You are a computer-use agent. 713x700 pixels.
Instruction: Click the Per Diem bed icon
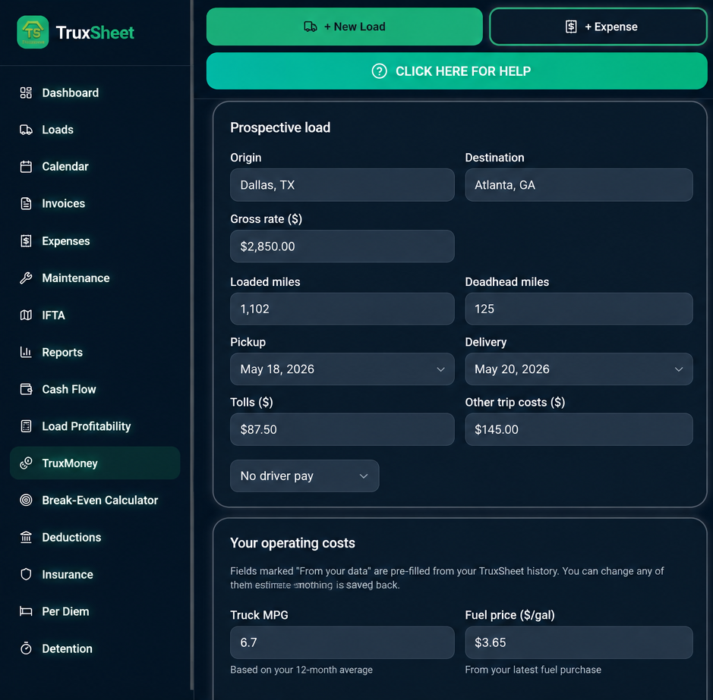click(26, 611)
